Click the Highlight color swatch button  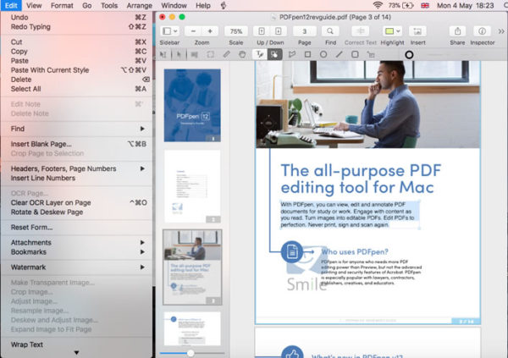coord(389,31)
